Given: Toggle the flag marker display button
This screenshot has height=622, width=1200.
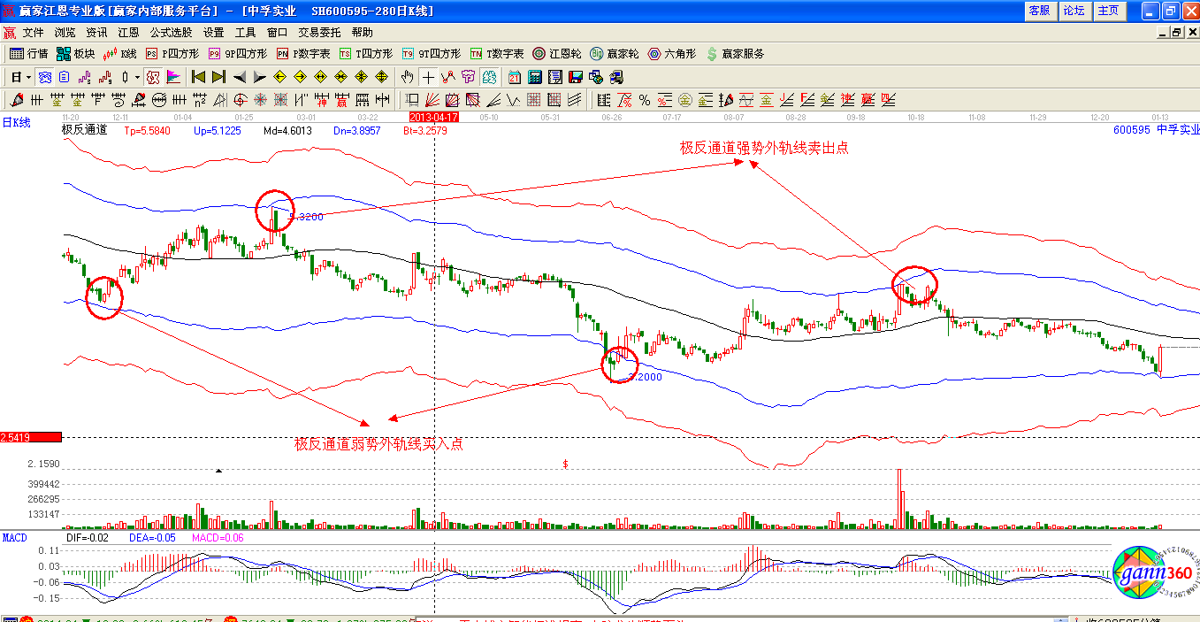Looking at the screenshot, I should click(173, 77).
